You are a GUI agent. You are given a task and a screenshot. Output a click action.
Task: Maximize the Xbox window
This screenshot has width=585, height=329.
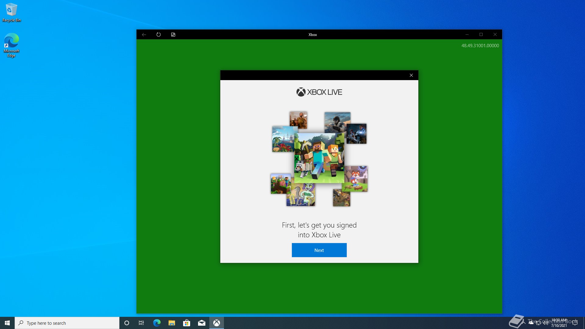click(x=481, y=35)
